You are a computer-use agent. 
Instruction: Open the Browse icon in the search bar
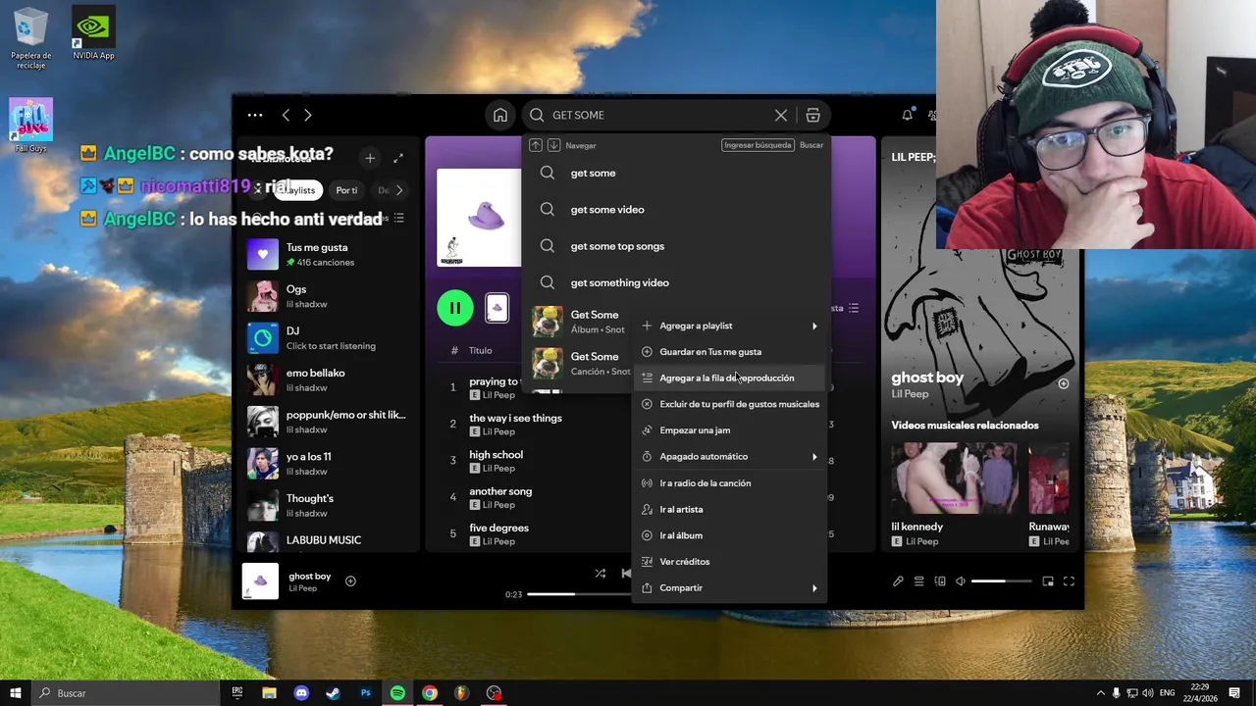click(x=812, y=115)
